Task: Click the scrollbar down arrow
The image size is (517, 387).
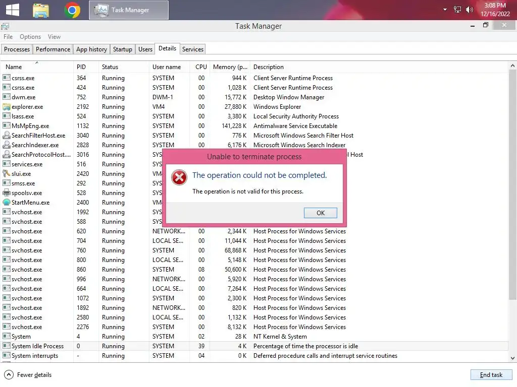Action: click(512, 358)
